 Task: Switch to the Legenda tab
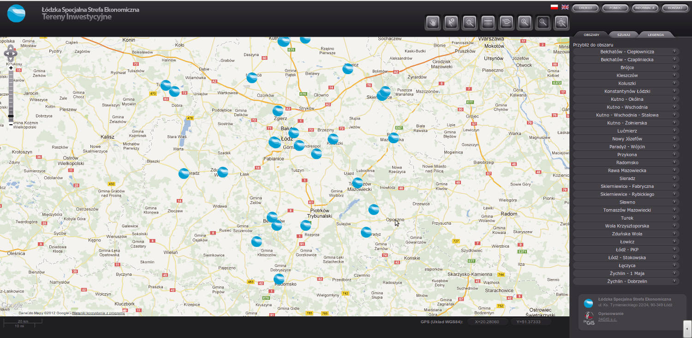tap(656, 35)
